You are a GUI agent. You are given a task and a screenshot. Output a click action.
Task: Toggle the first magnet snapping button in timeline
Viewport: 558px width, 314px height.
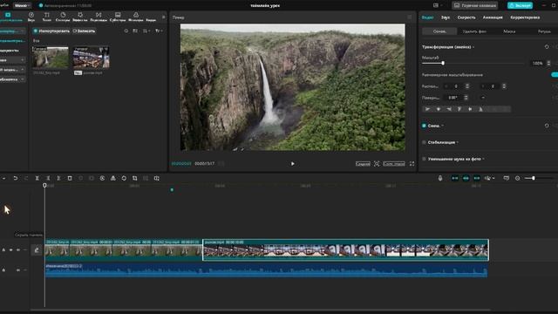455,178
